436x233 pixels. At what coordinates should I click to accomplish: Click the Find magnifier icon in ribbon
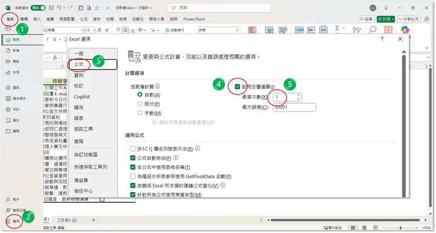(372, 29)
